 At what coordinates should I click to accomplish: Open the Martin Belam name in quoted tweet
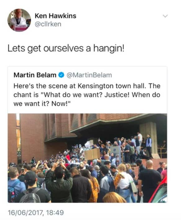click(x=35, y=75)
